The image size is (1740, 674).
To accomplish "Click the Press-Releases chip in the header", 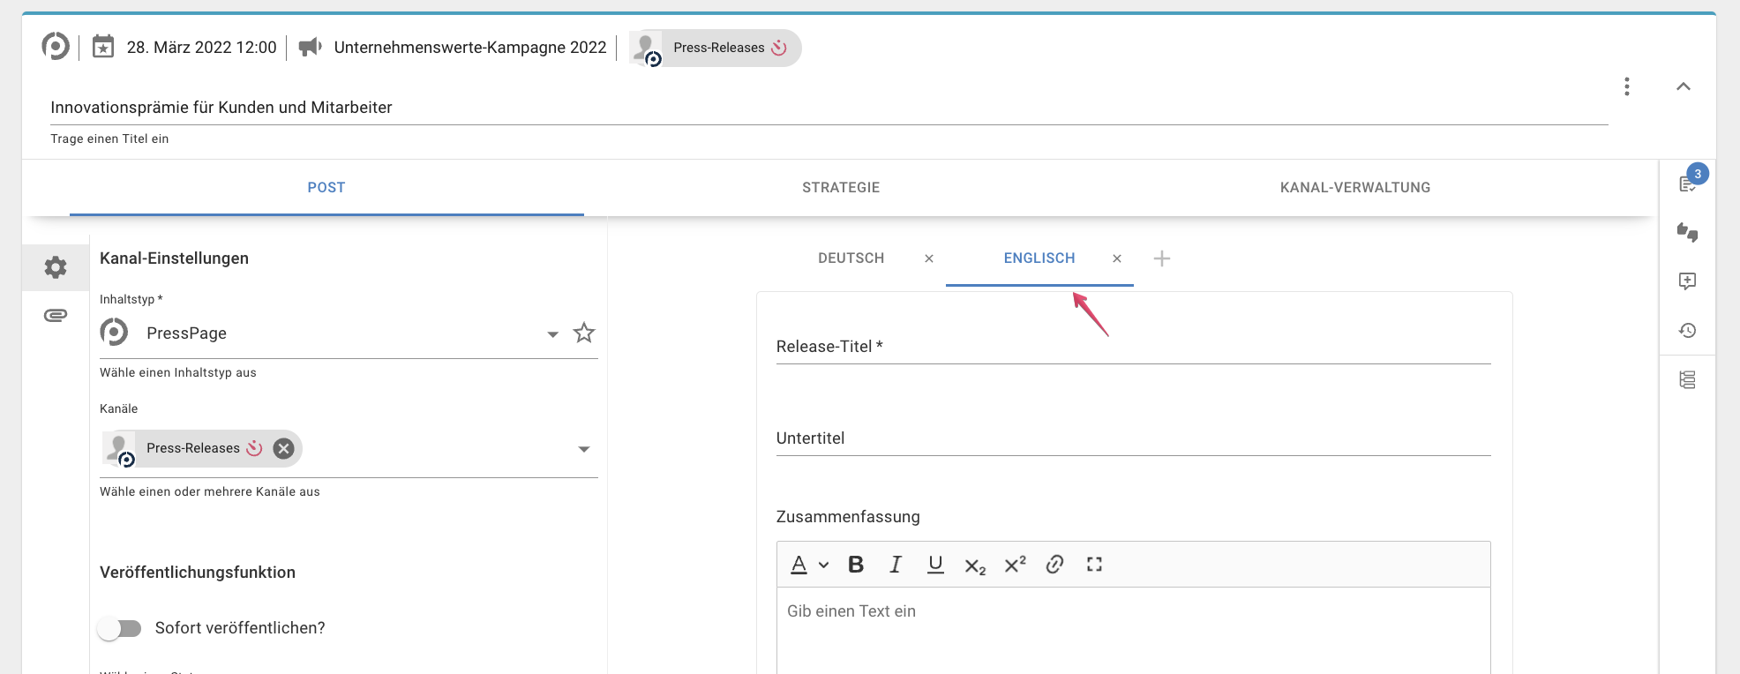I will 716,48.
